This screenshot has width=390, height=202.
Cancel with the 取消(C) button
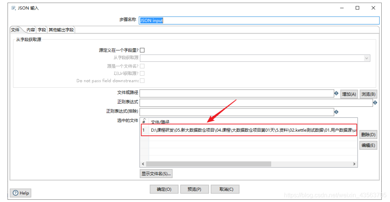225,189
